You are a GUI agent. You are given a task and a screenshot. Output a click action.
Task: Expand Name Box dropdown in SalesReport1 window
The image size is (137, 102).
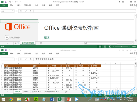coord(13,59)
